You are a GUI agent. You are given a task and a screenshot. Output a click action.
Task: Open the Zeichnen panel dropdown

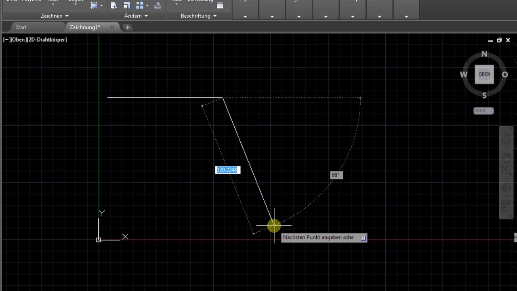click(x=55, y=16)
